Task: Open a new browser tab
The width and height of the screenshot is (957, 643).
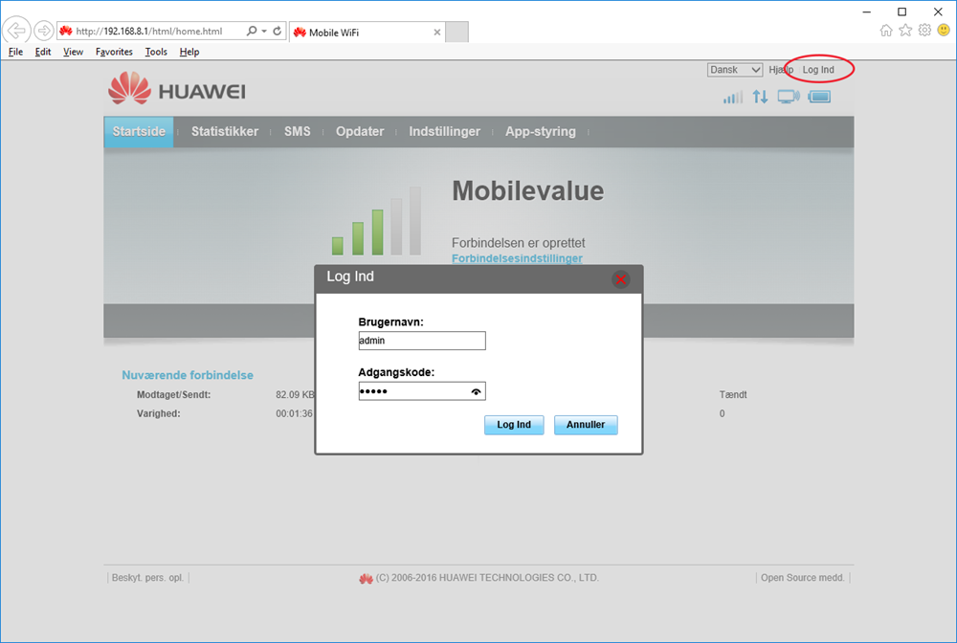Action: 456,32
